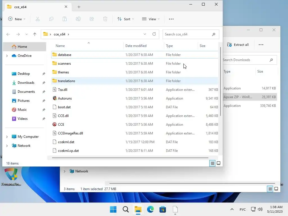
Task: Click the Rename icon in toolbar
Action: coord(78,19)
